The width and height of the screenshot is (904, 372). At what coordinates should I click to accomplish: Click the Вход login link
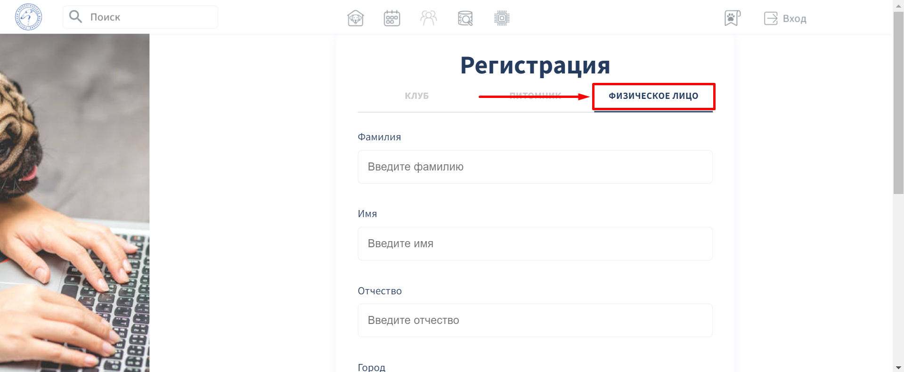tap(794, 19)
